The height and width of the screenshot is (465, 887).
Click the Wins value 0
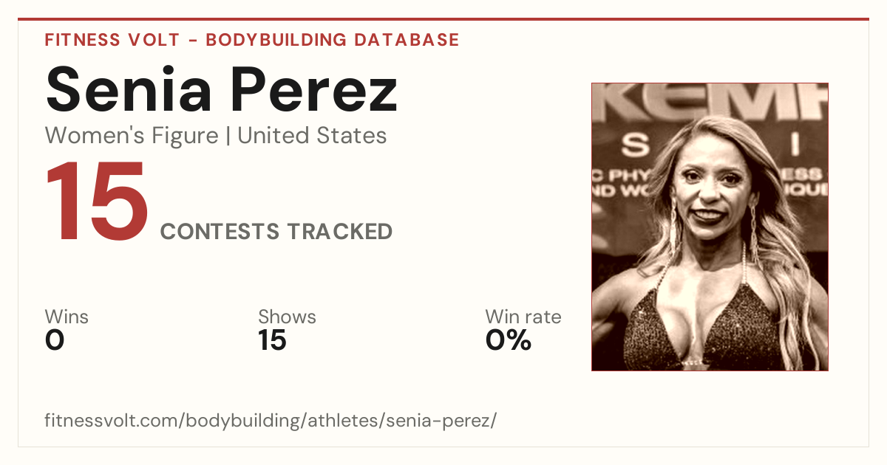[55, 340]
